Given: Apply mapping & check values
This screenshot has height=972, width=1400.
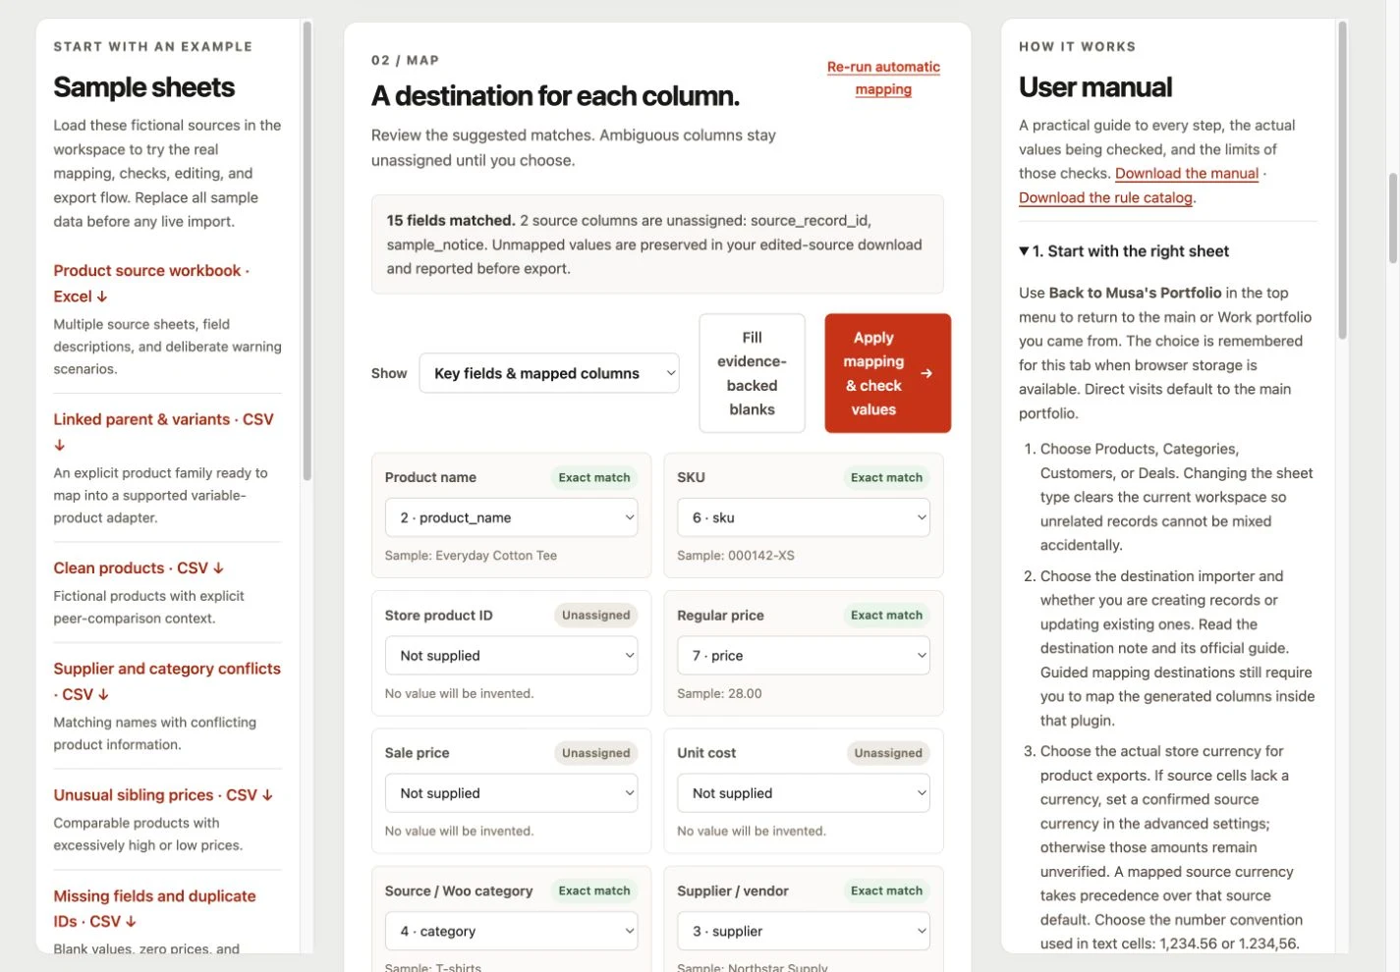Looking at the screenshot, I should [887, 373].
